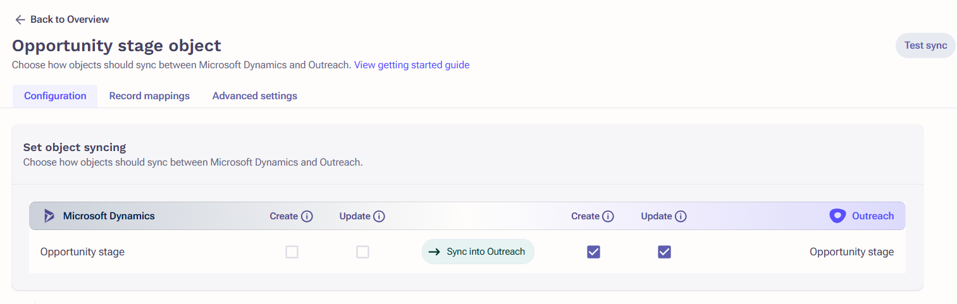Open the Outreach Update info icon
Viewport: 957px width, 304px height.
tap(681, 216)
